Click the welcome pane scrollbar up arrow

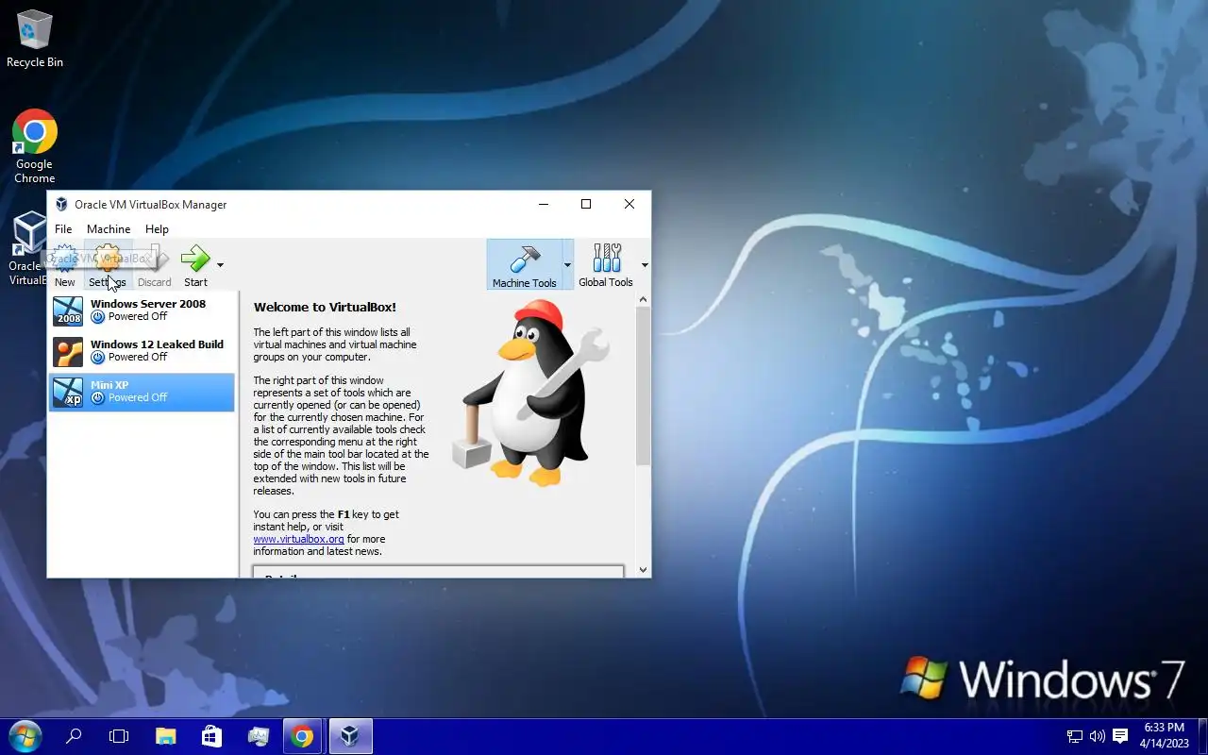[x=644, y=300]
